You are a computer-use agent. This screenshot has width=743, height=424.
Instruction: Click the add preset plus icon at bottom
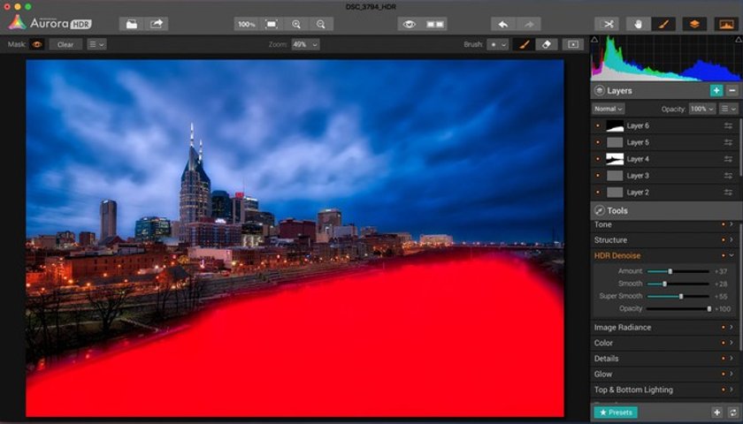(x=717, y=413)
